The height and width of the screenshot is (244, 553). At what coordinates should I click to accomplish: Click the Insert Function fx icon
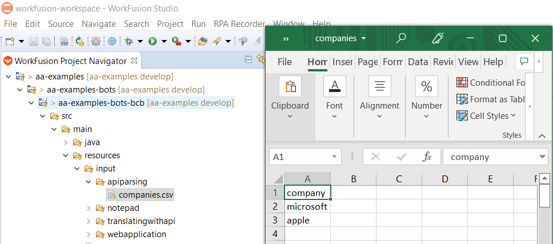coord(427,157)
